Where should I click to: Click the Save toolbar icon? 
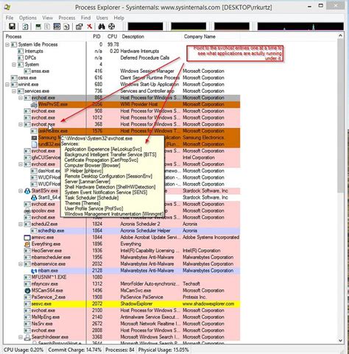(x=12, y=26)
